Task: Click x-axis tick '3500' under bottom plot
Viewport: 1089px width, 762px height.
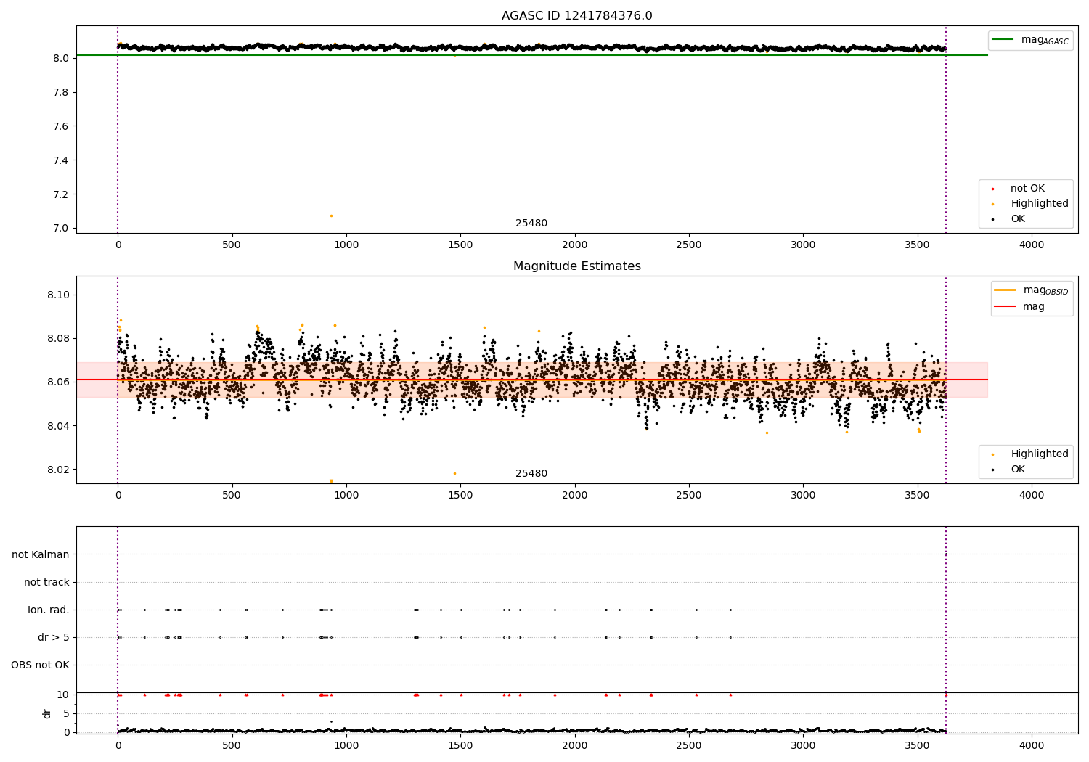Action: tap(918, 746)
